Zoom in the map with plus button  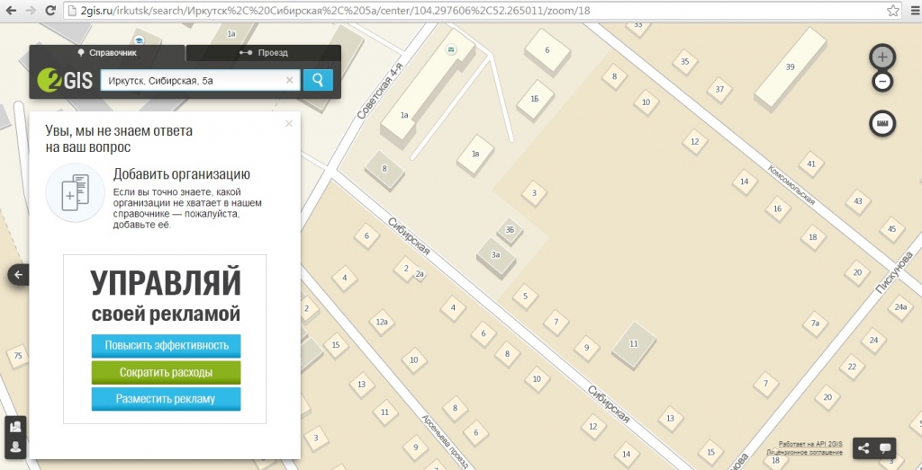click(x=882, y=57)
